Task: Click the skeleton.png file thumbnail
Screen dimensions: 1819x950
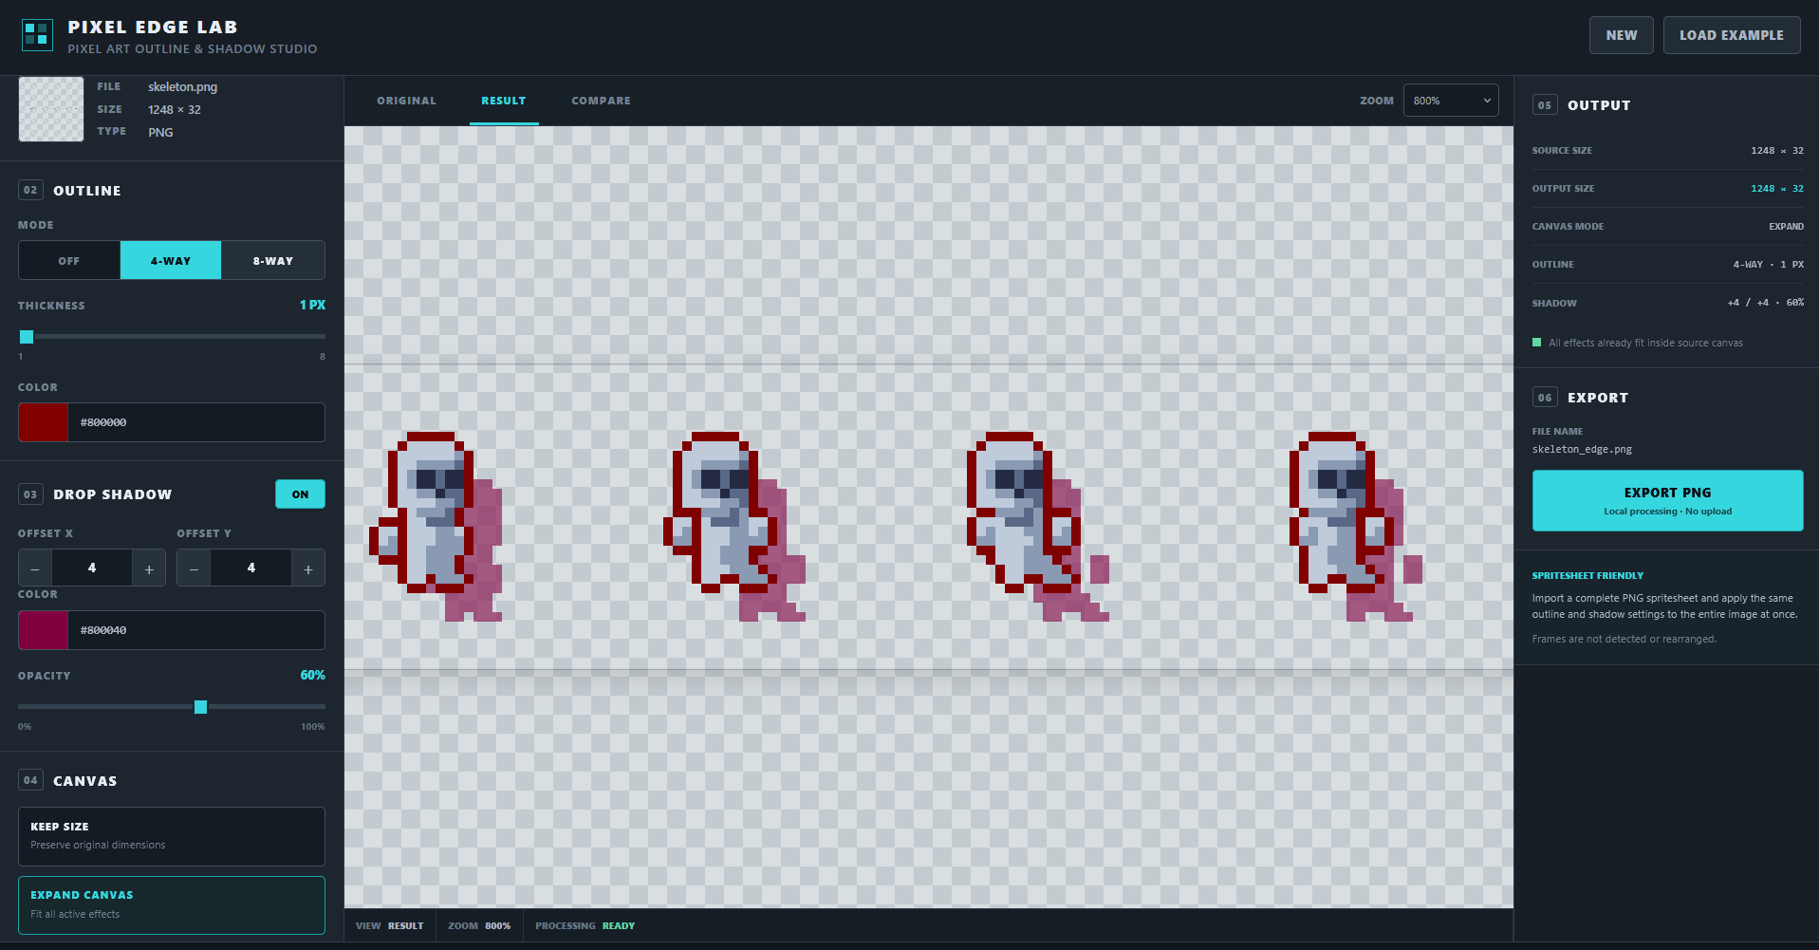Action: point(51,109)
